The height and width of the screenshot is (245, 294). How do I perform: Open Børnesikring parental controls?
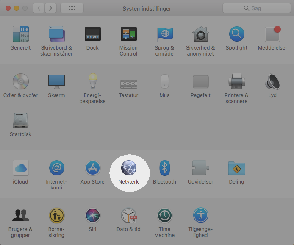pos(57,215)
